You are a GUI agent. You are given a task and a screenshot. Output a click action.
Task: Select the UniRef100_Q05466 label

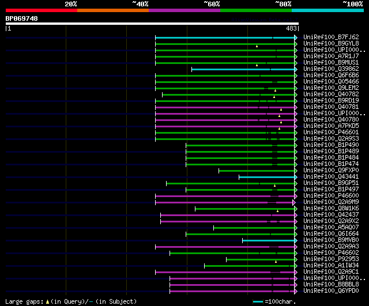pyautogui.click(x=331, y=82)
